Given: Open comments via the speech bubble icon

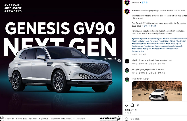Looking at the screenshot, I should point(132,105).
